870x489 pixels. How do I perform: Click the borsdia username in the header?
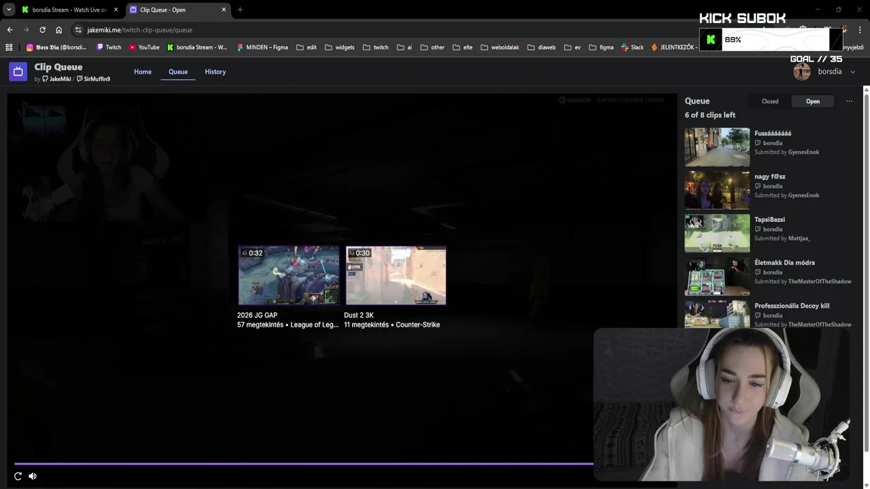pos(830,72)
